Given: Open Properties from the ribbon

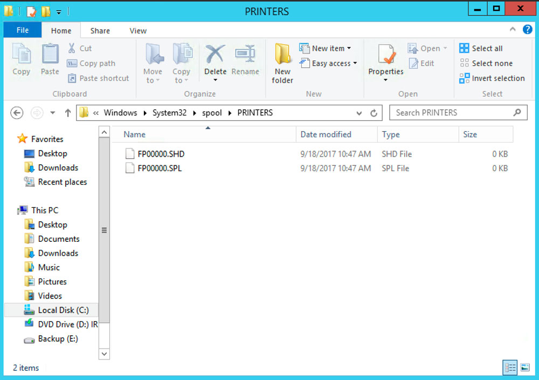Looking at the screenshot, I should tap(385, 58).
